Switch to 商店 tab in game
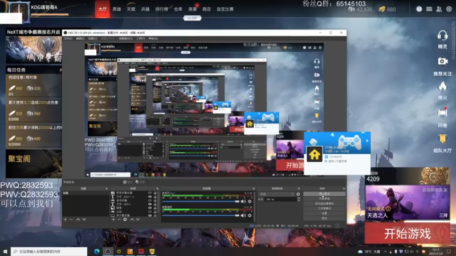The image size is (456, 256). pos(206,9)
